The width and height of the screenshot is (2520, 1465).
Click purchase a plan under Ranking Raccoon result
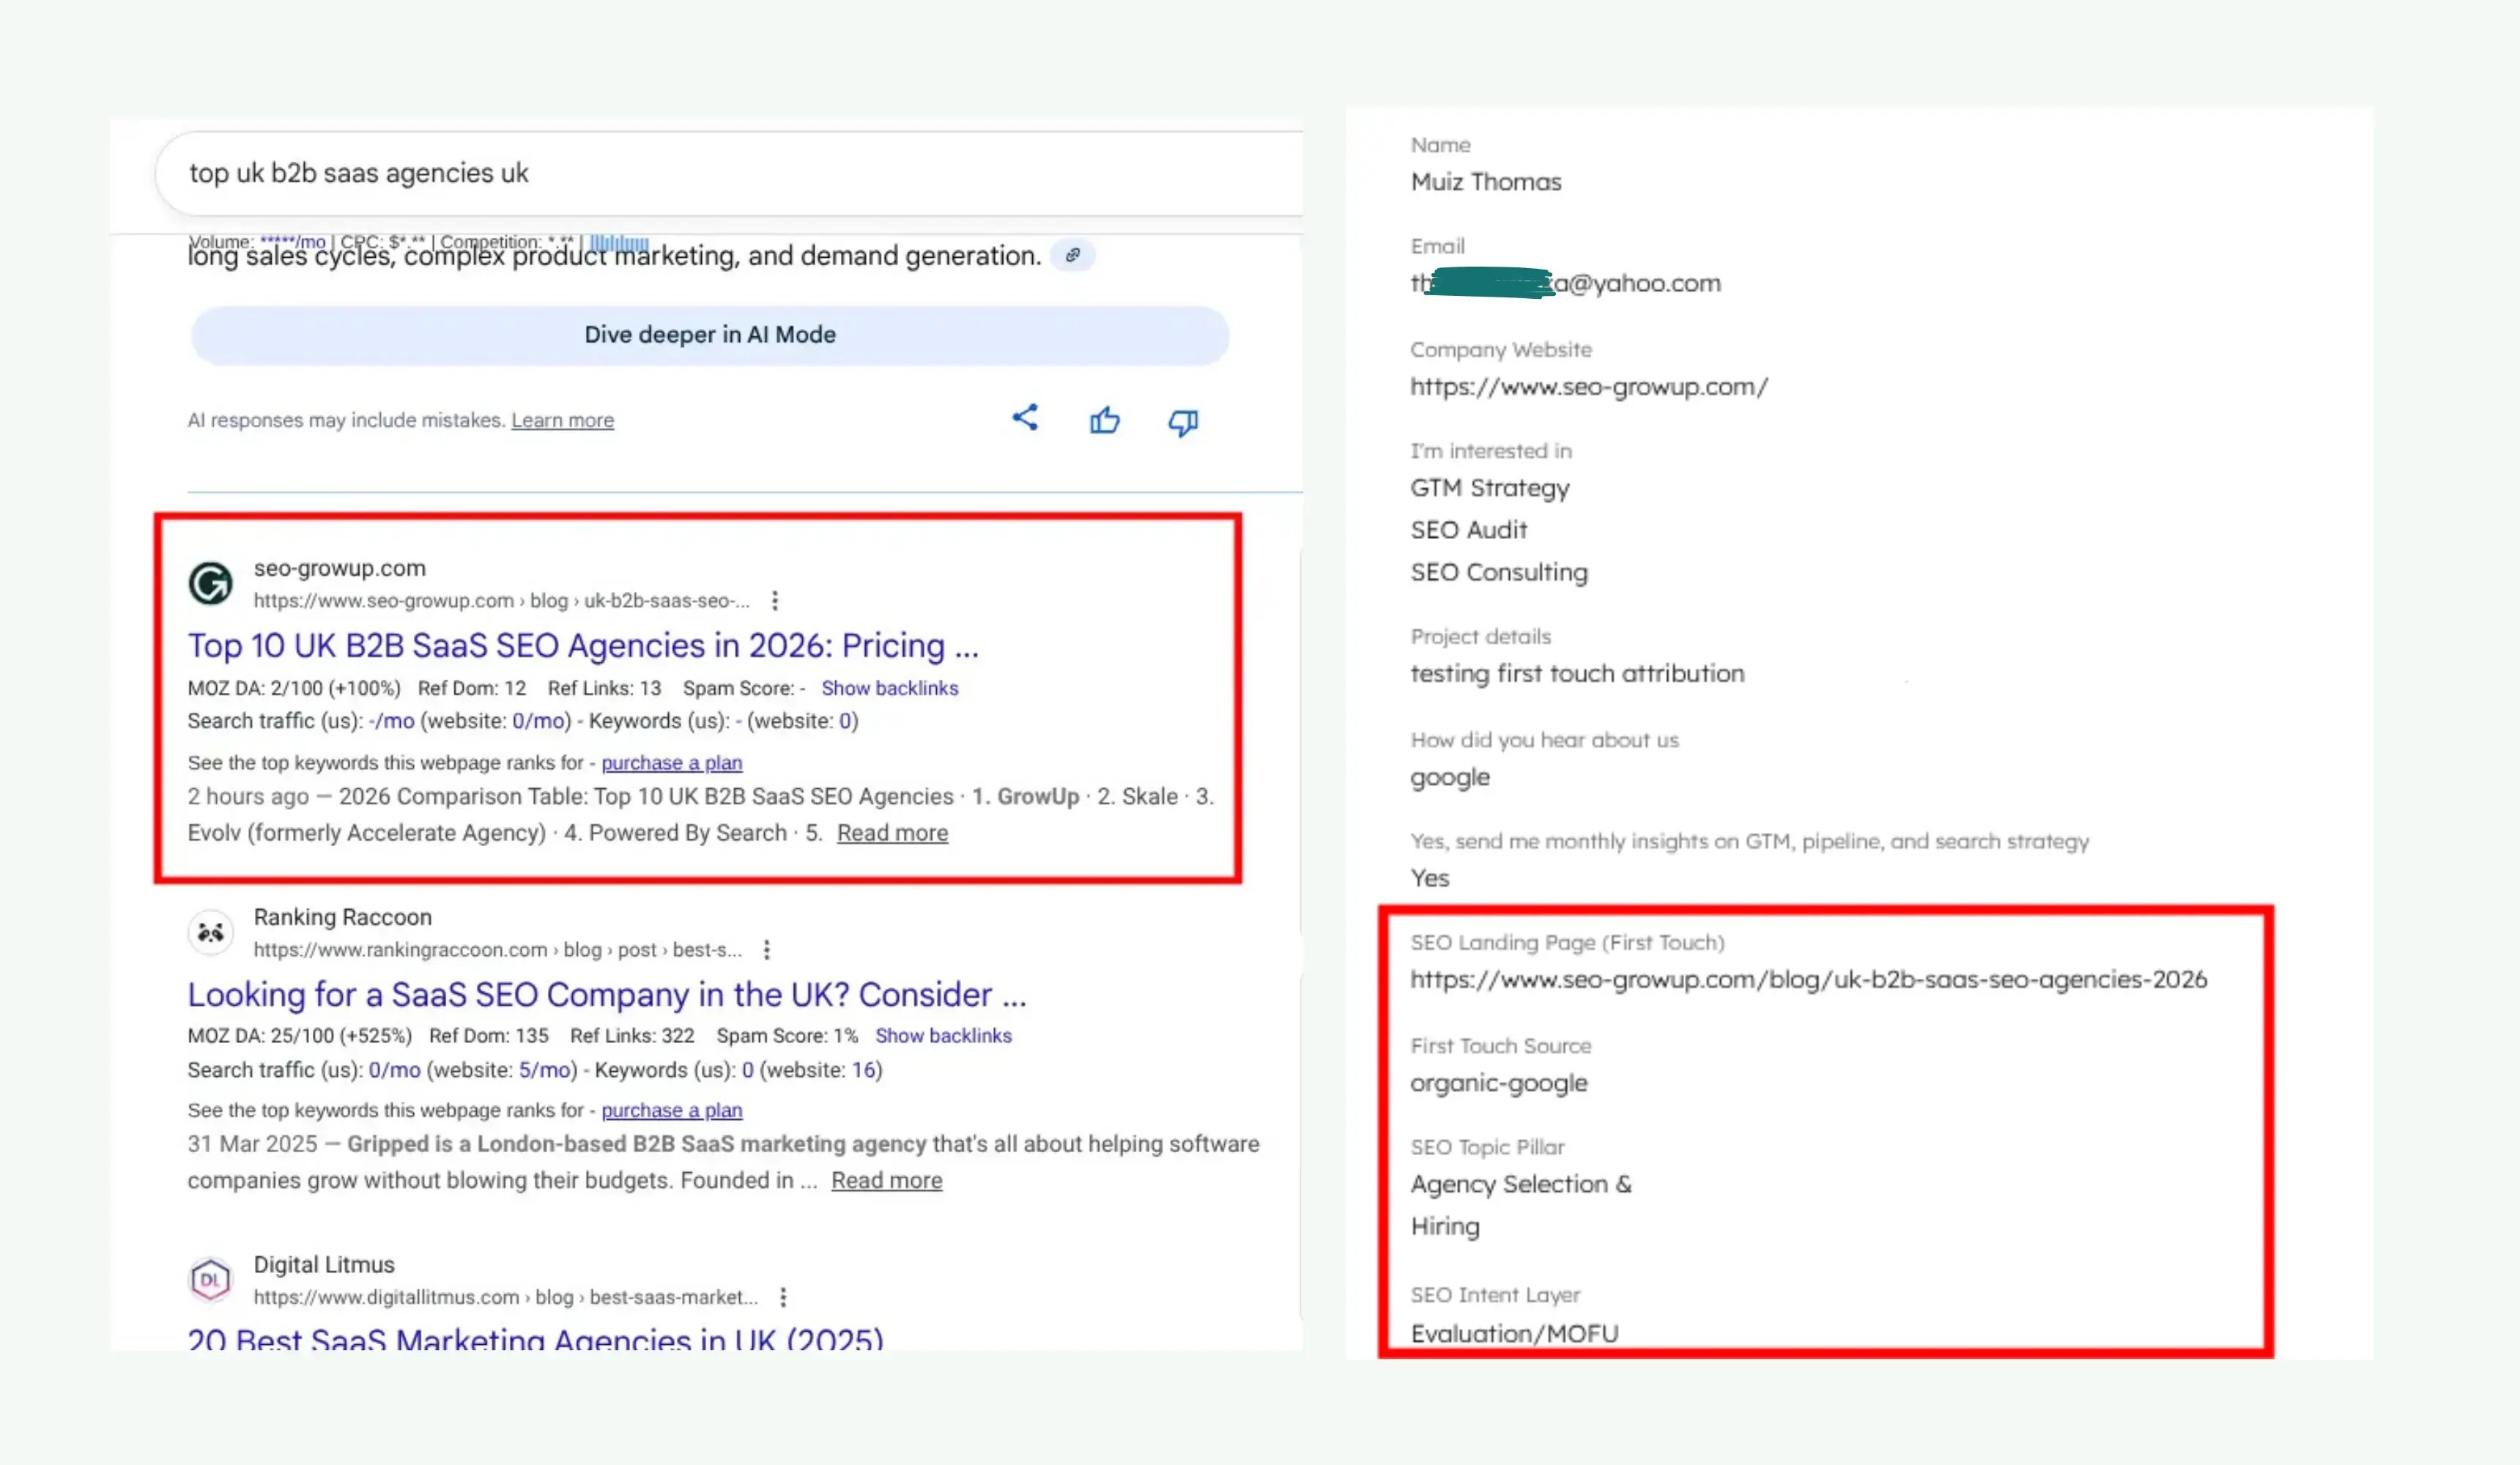pyautogui.click(x=672, y=1110)
